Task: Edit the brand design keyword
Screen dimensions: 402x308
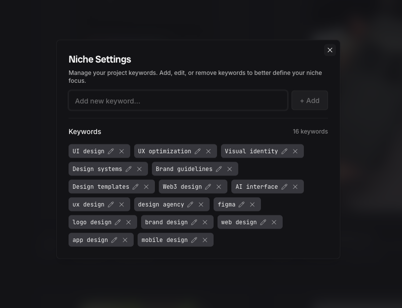Action: 194,222
